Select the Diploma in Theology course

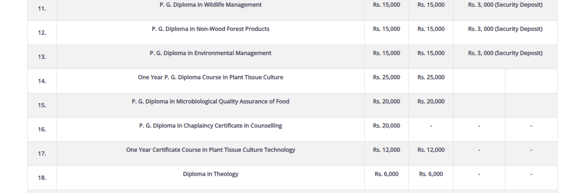click(210, 174)
